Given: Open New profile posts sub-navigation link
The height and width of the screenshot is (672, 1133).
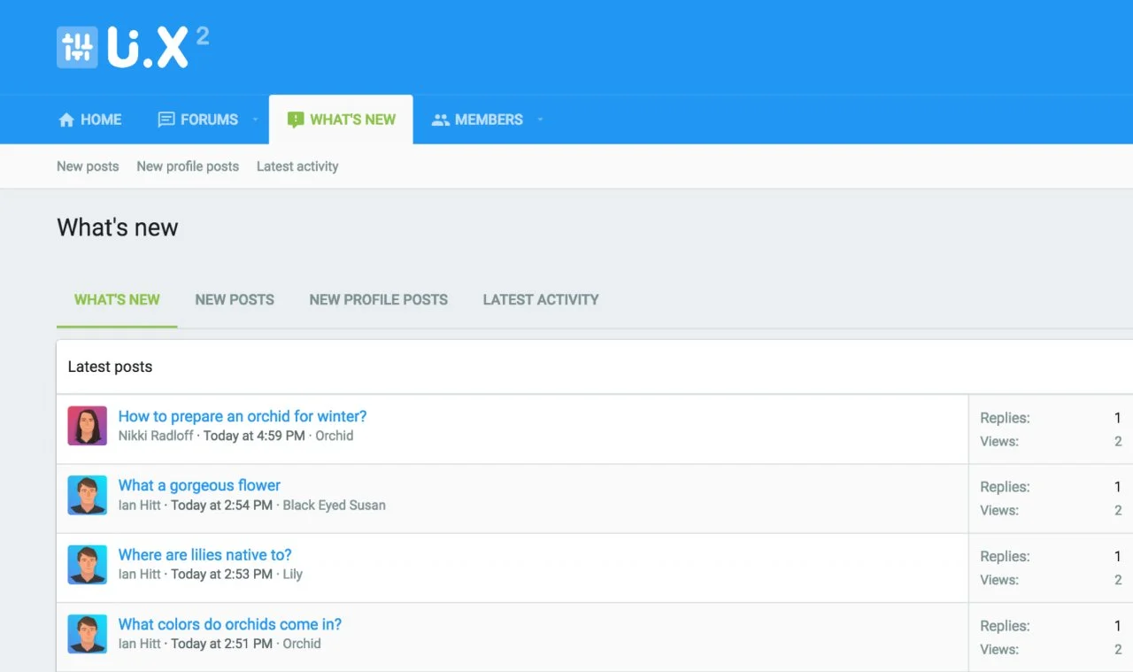Looking at the screenshot, I should click(x=188, y=166).
